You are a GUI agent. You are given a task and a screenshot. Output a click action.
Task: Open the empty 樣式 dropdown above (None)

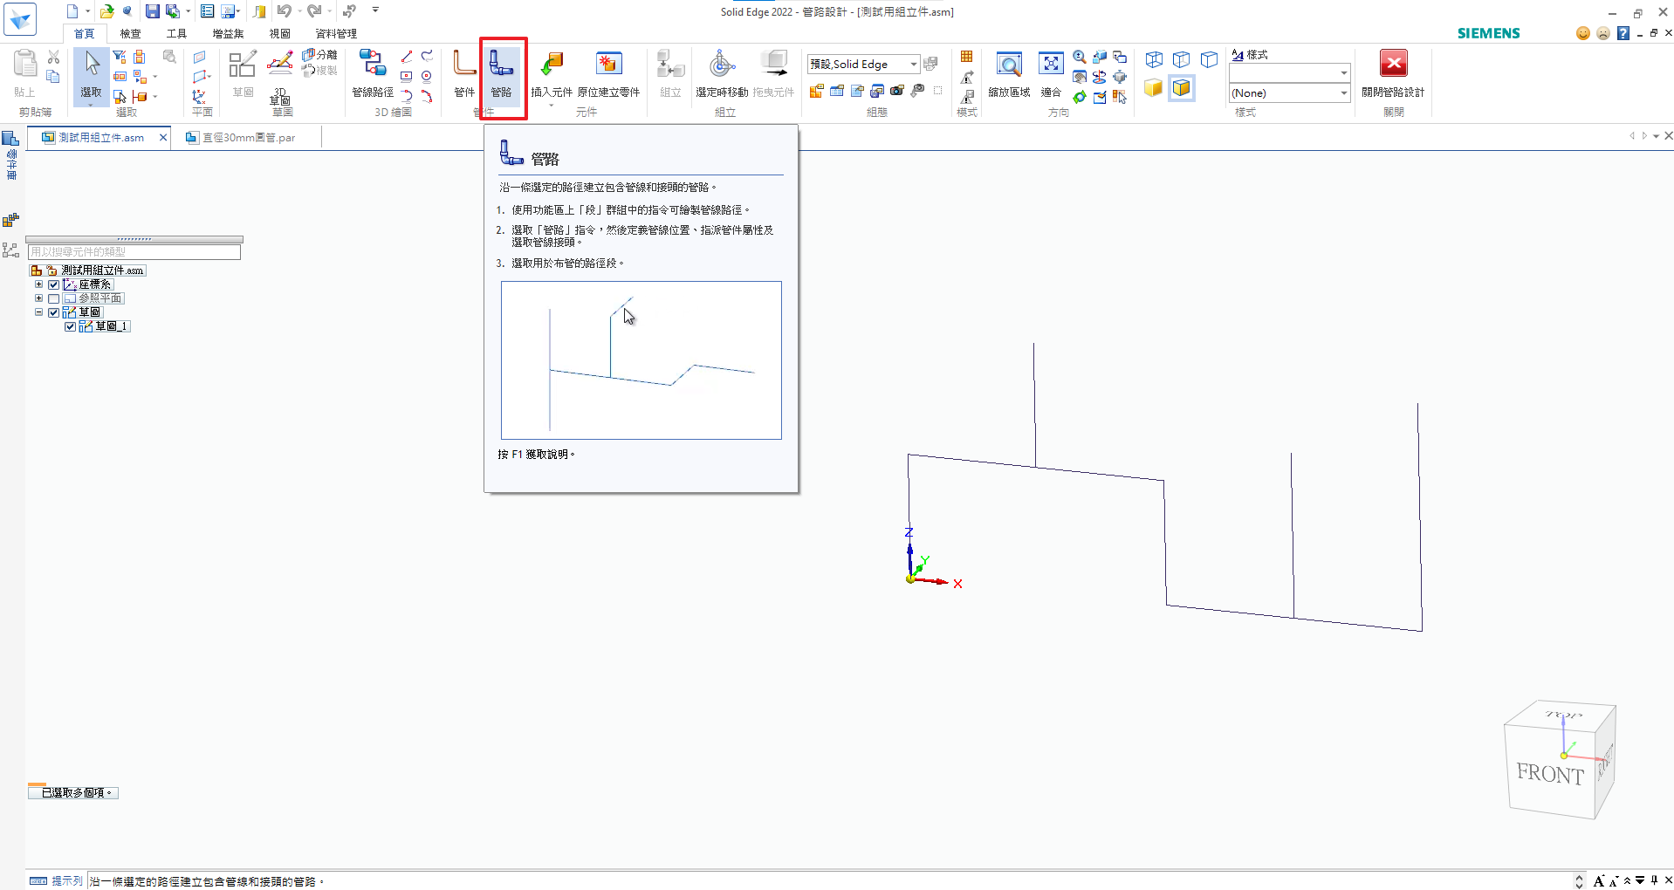1343,72
